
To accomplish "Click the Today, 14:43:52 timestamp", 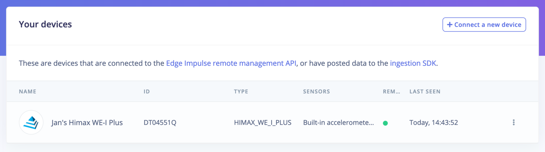I will [x=434, y=122].
